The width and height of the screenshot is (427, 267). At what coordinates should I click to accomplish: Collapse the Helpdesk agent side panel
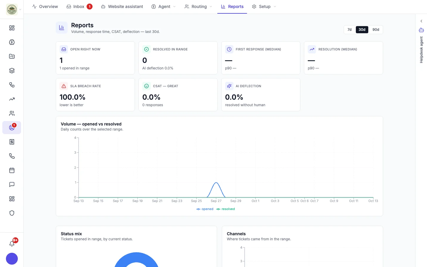[421, 21]
